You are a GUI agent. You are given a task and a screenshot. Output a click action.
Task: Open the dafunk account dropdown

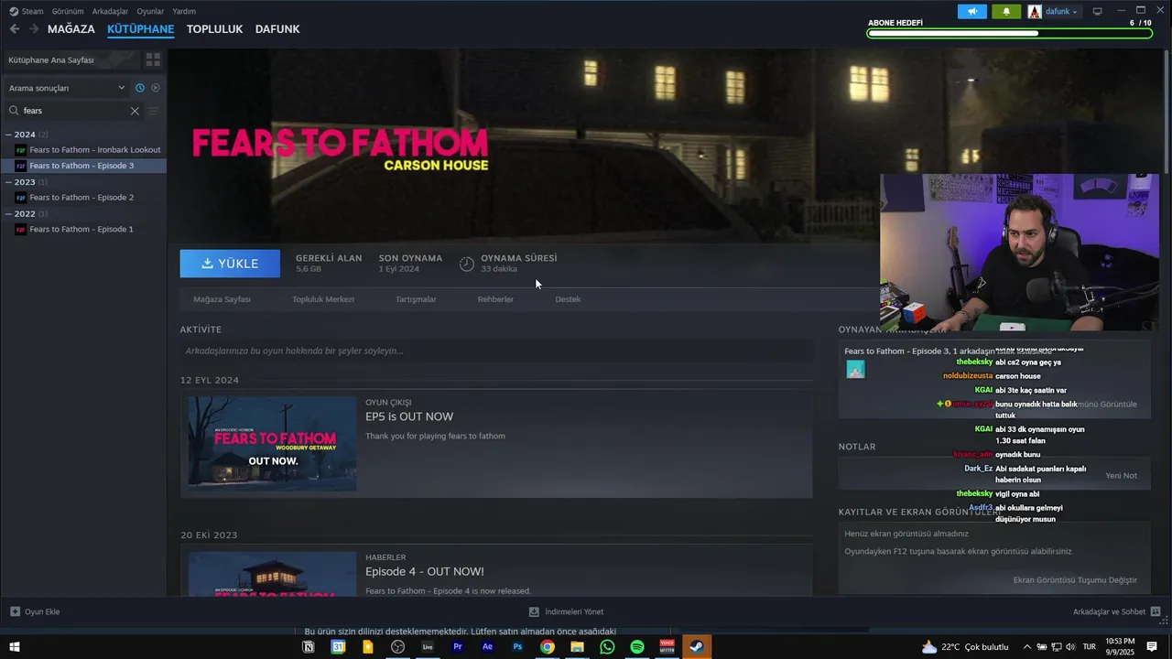(x=1053, y=11)
